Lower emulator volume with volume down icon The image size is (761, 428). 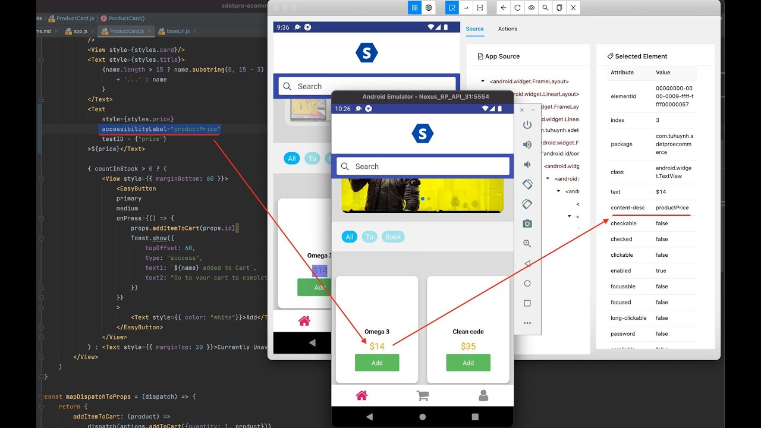pyautogui.click(x=527, y=164)
